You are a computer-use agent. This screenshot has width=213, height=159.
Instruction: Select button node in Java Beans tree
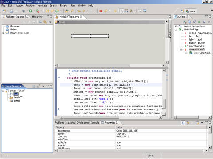pos(17,101)
